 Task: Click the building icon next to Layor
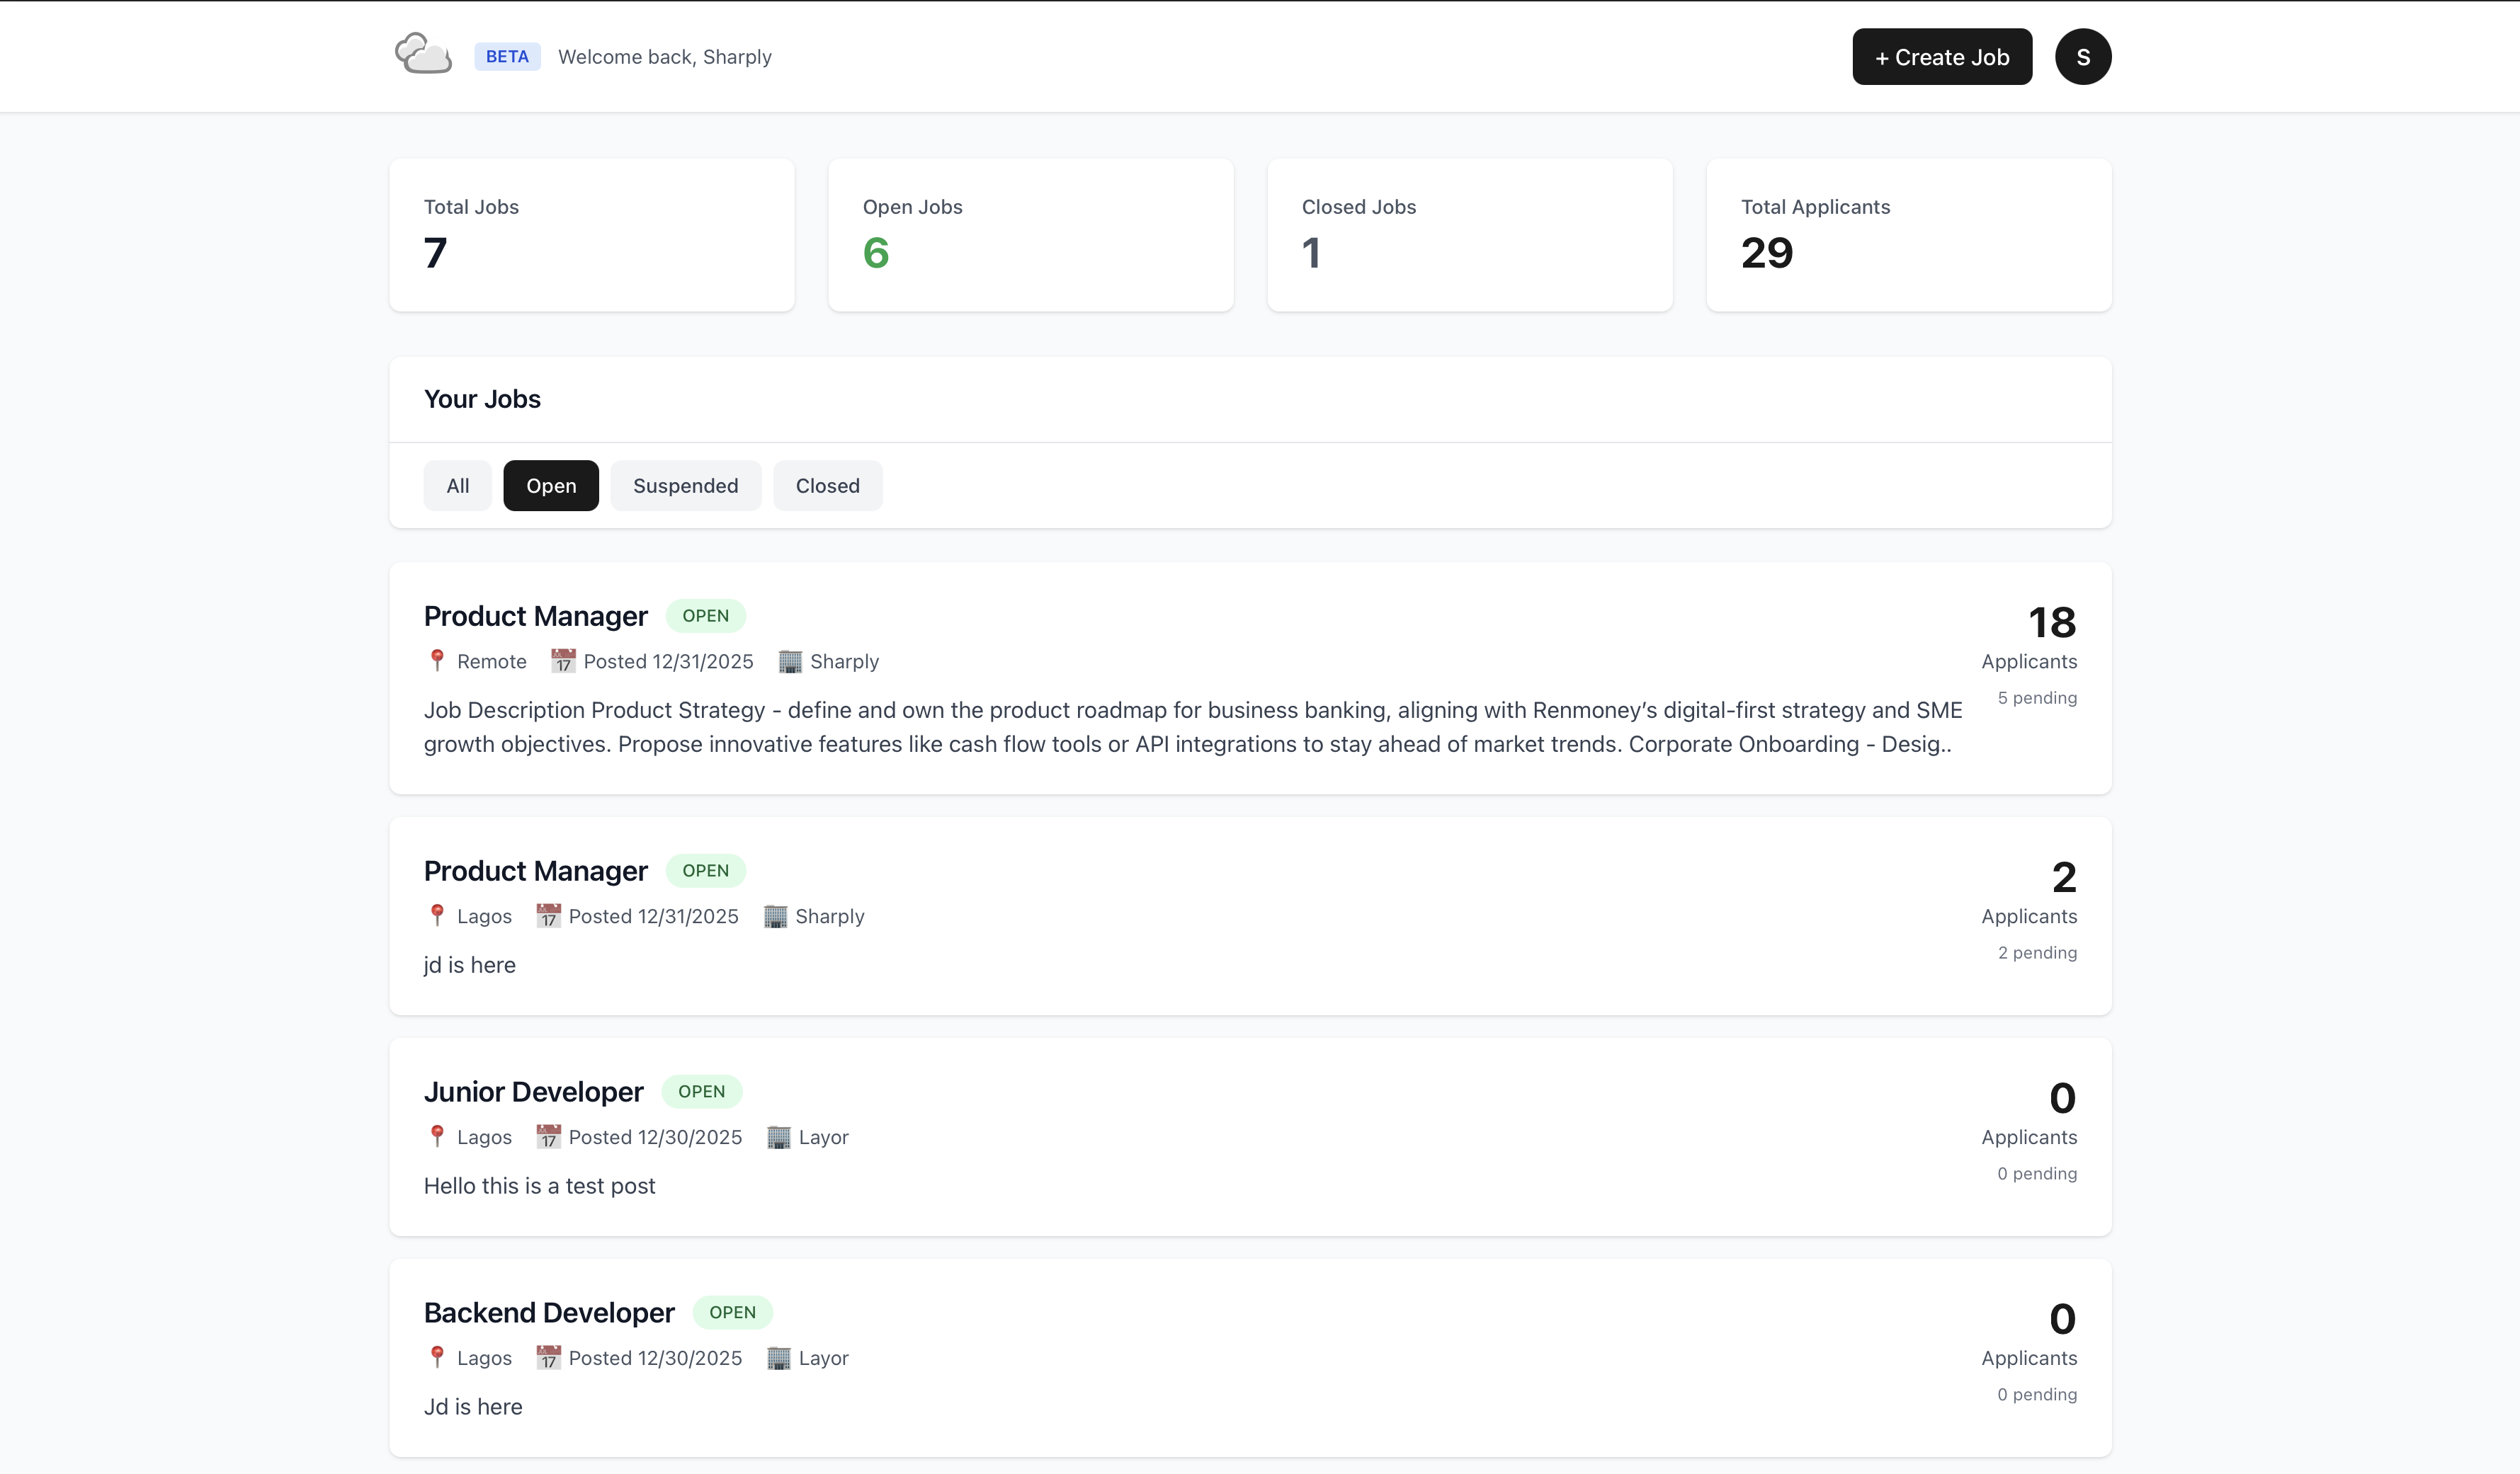(x=777, y=1136)
